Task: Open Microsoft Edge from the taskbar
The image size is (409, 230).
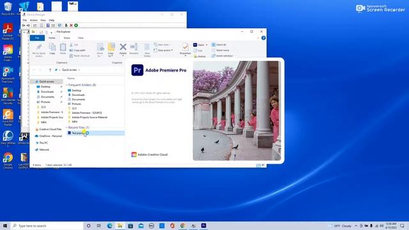Action: (x=109, y=226)
